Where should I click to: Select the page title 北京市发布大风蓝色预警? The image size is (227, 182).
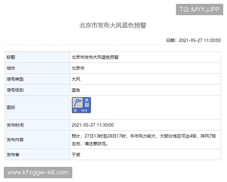pos(113,25)
